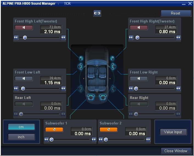Click the right tweeter in car diagram

[112, 58]
